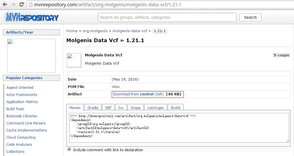This screenshot has width=294, height=156.
Task: Click the Molgenis Data Vcf artifact image
Action: tap(74, 60)
